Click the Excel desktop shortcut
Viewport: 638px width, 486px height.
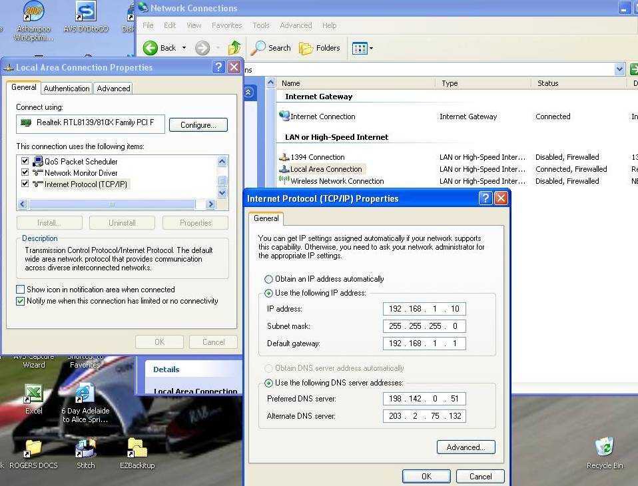pyautogui.click(x=33, y=394)
